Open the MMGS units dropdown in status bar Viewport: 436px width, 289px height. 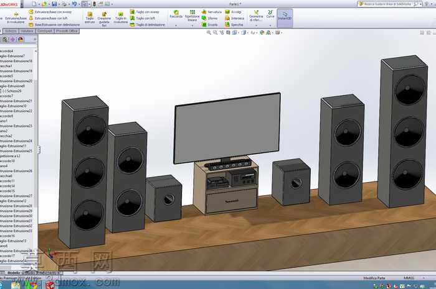pos(414,278)
